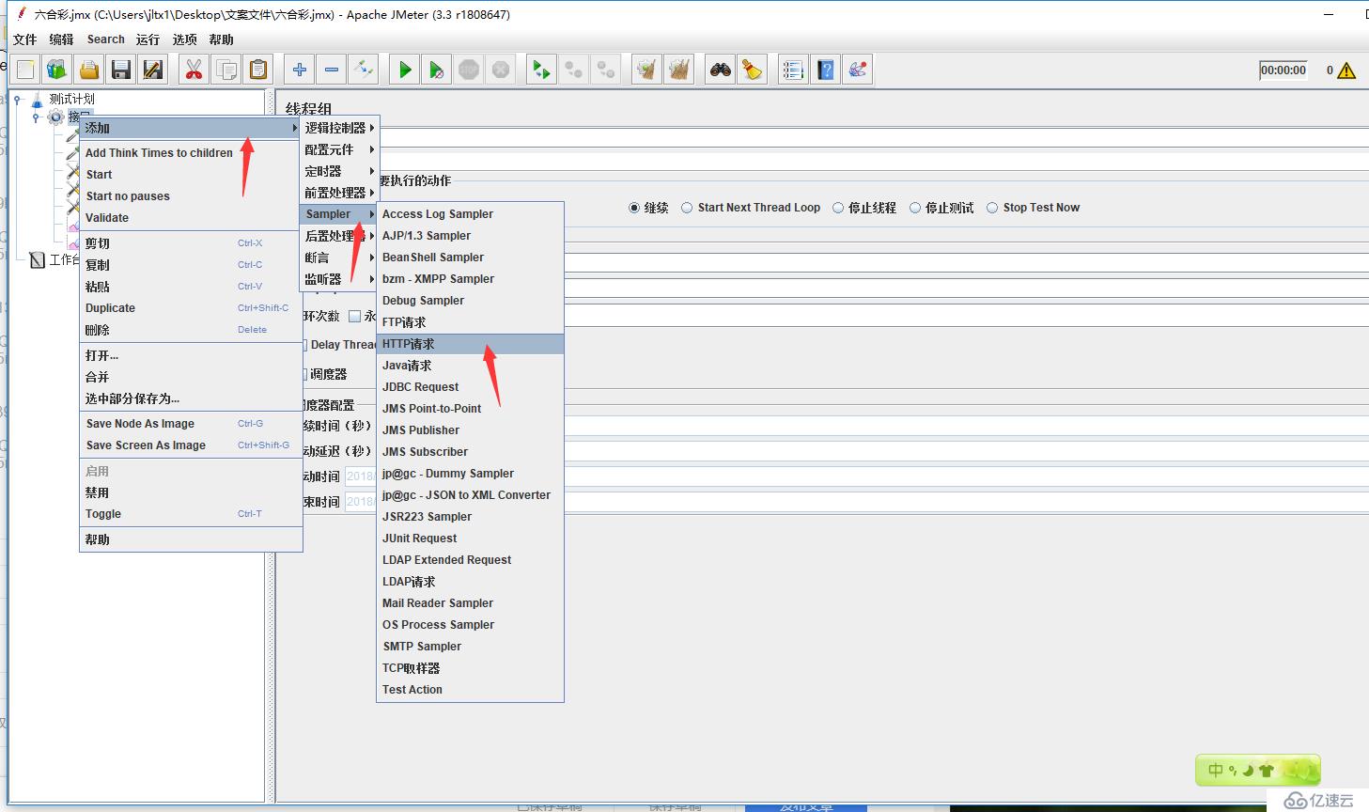Click the Toggle enable/disable toolbar icon
This screenshot has height=812, width=1369.
click(364, 70)
